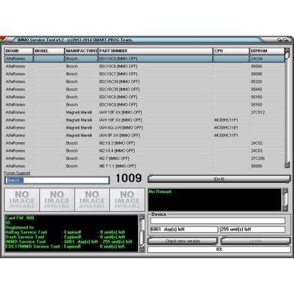Click the 0% progress bar

pos(219,249)
